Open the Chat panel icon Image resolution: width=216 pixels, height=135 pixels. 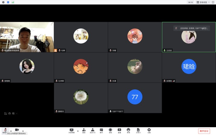(x=101, y=130)
